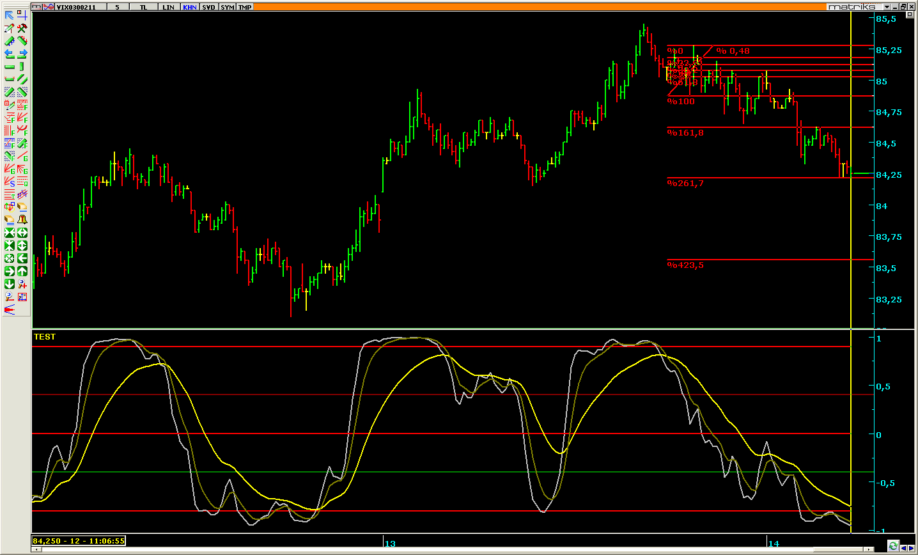Click the SYM tab in top bar
Screen dimensions: 918x555
(227, 7)
